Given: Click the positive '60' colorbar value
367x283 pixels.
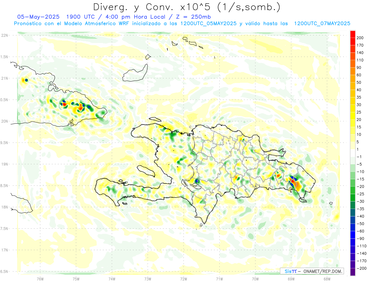Looking at the screenshot, I should [359, 75].
